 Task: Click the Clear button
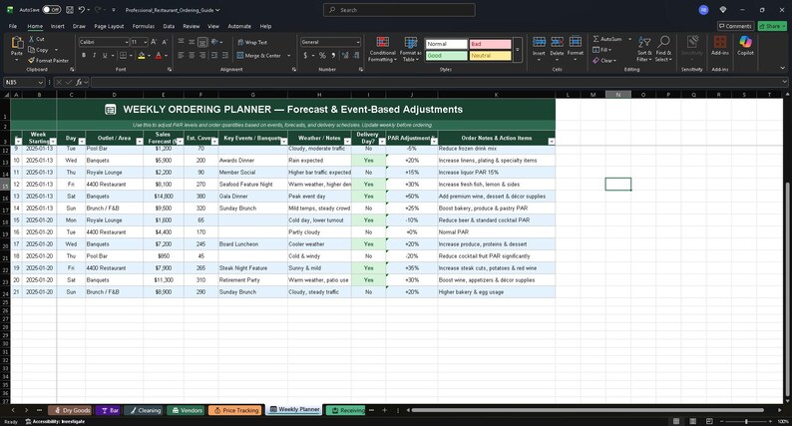[x=603, y=61]
